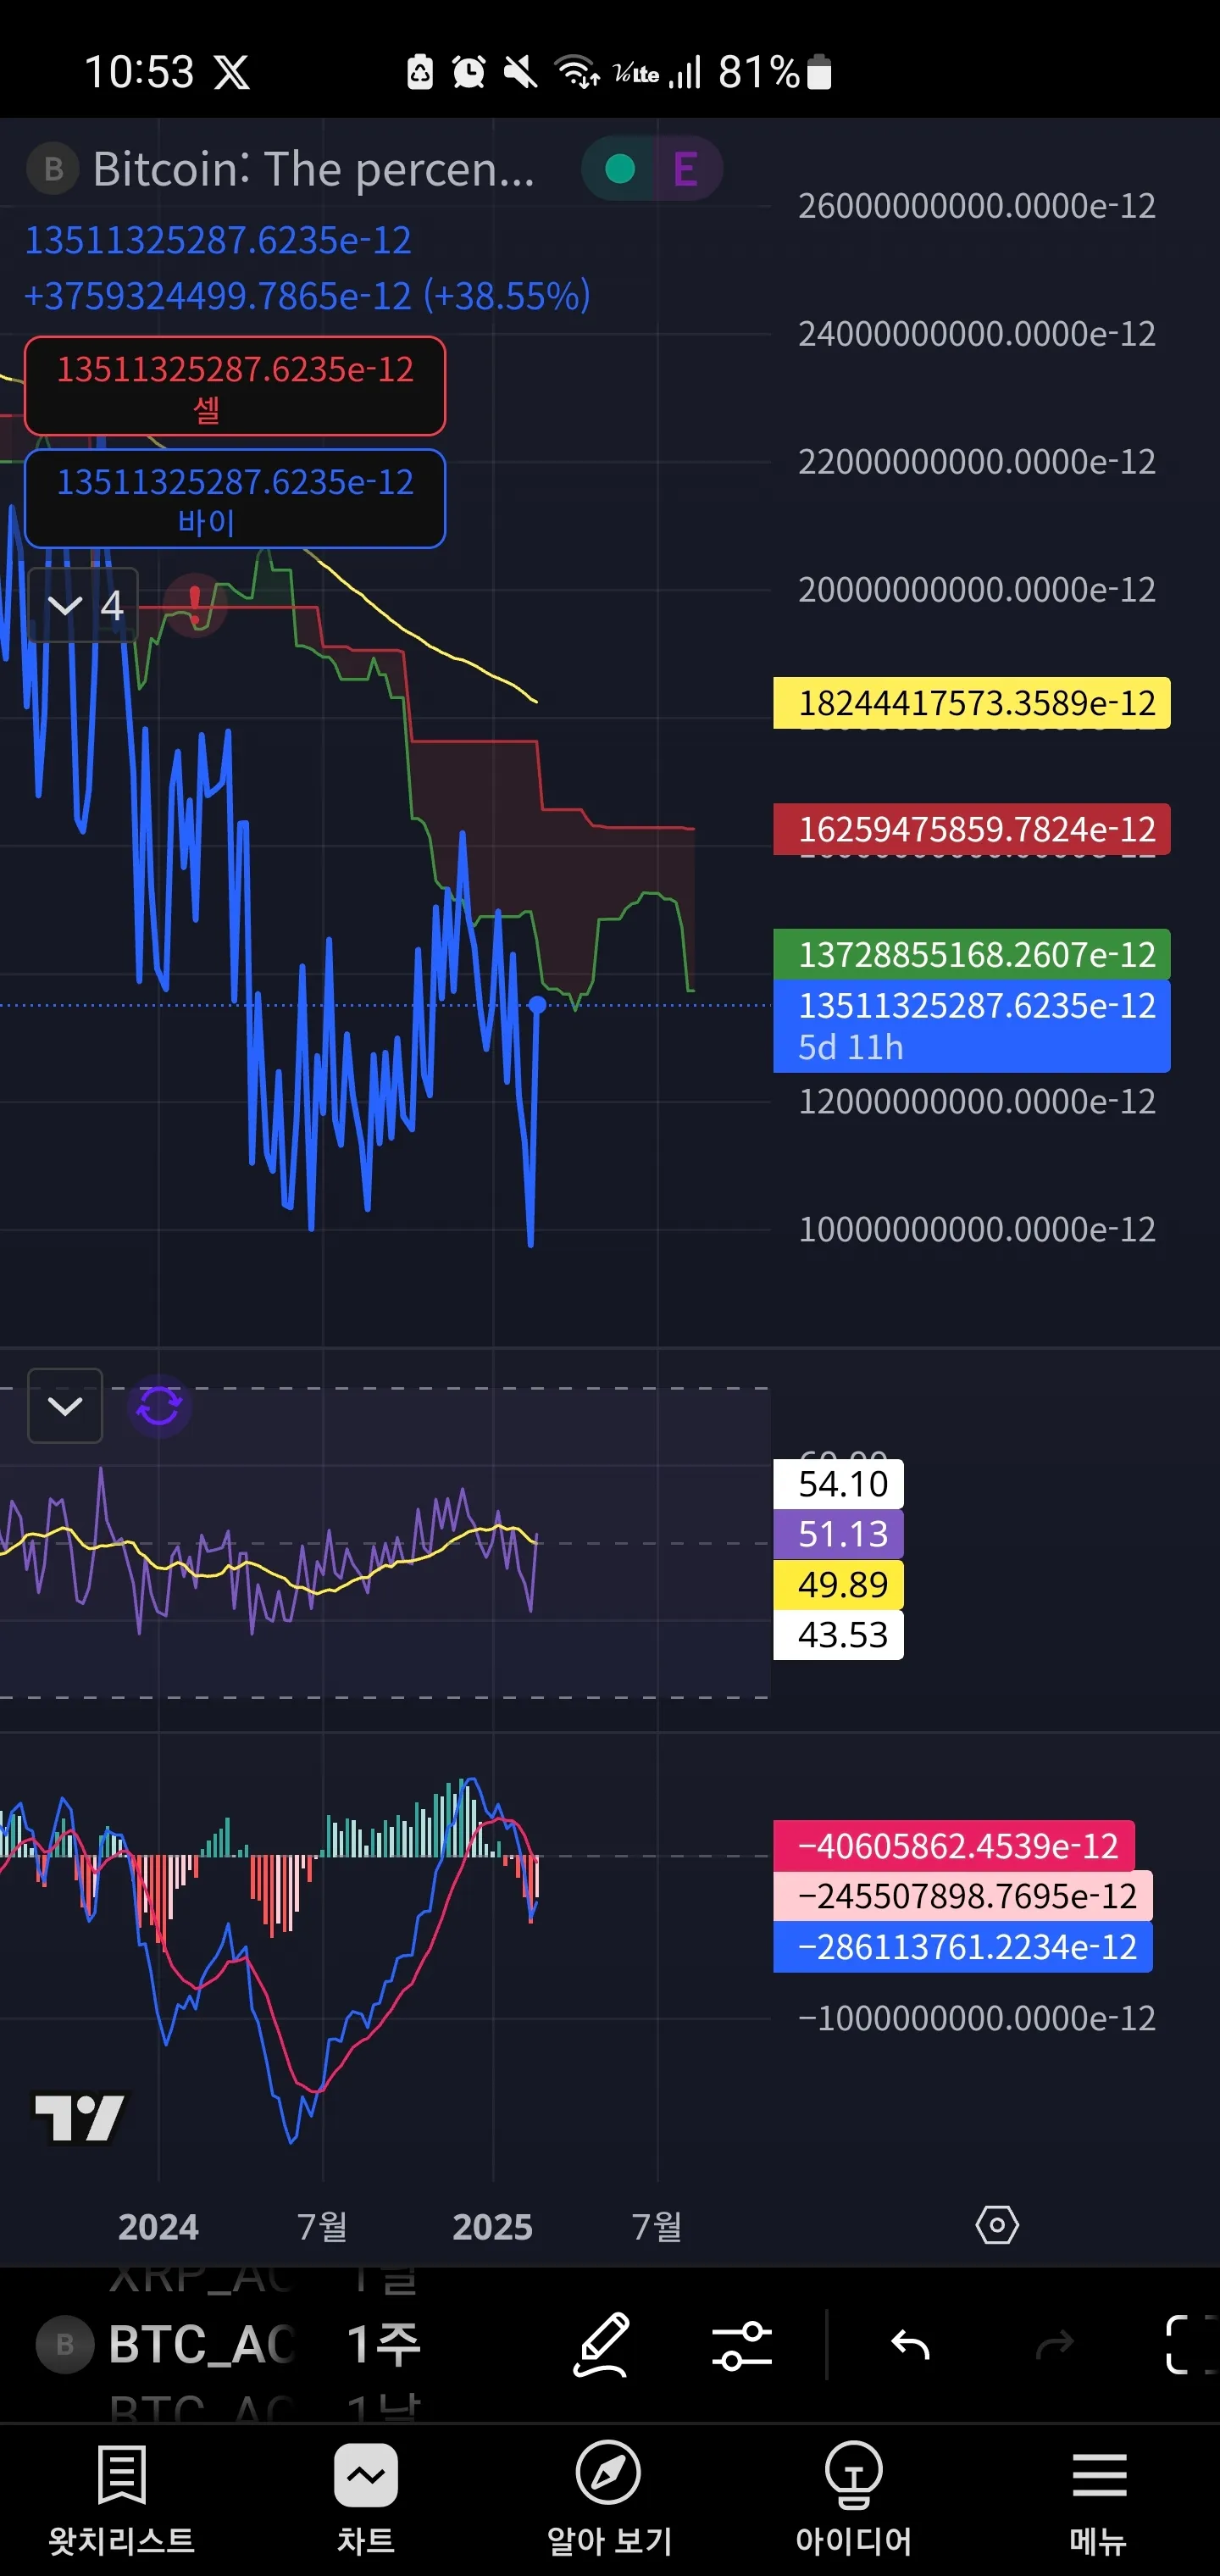Open the X app notification icon

pos(232,72)
